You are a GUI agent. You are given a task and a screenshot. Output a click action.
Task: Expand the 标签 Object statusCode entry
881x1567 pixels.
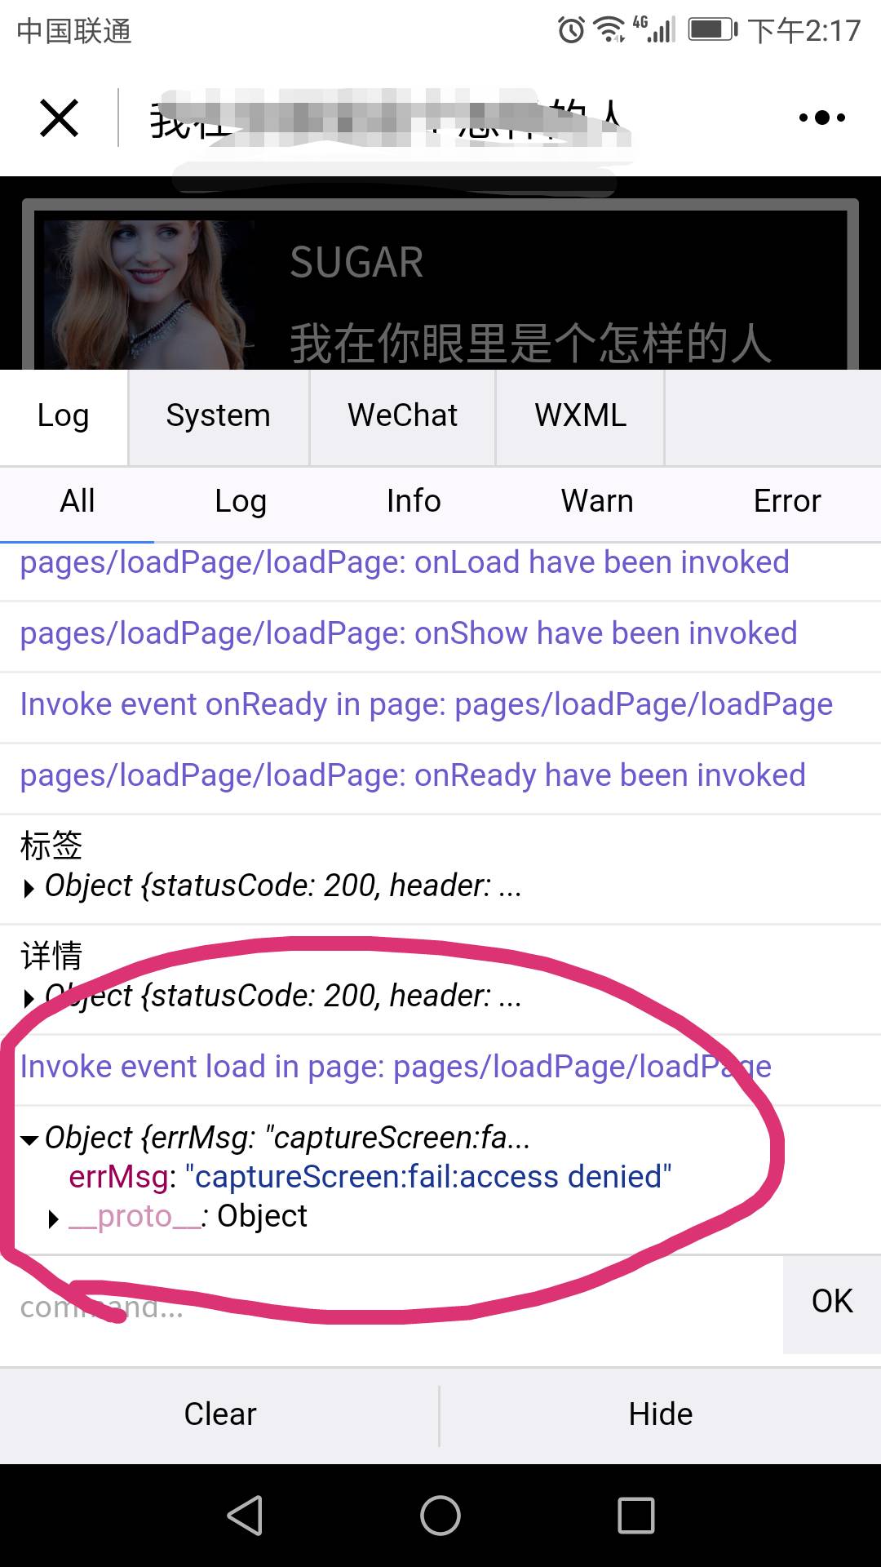[30, 888]
